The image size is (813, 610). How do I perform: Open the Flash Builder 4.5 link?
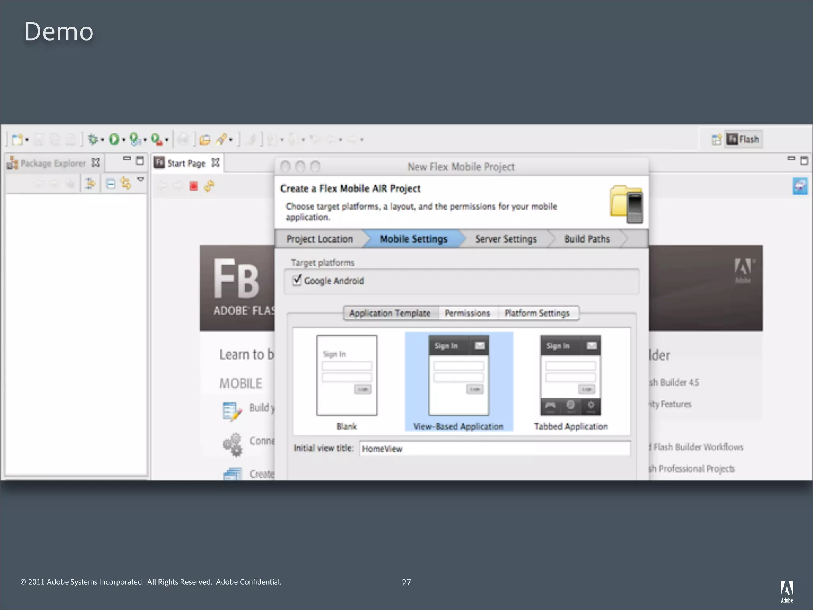point(674,382)
